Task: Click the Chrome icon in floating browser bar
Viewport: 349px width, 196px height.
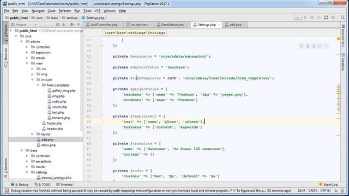Action: (x=302, y=46)
